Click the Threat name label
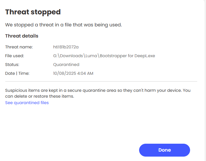Screen dimensions: 206x161 pos(19,47)
